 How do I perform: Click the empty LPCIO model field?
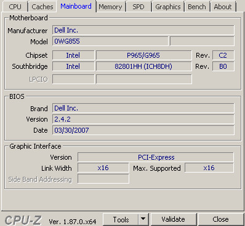coord(143,79)
